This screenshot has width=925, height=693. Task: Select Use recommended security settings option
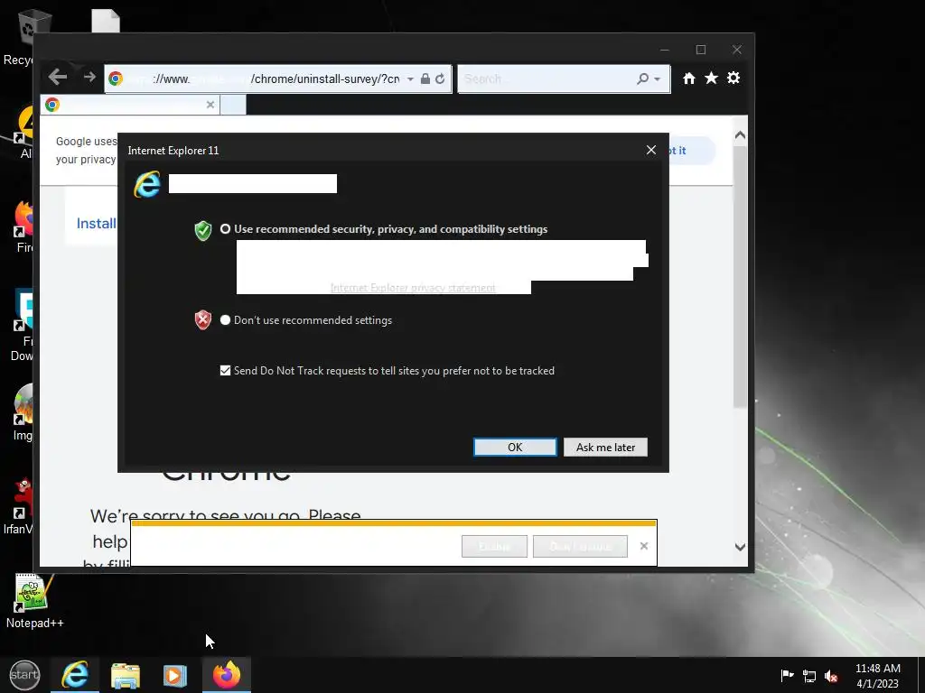(225, 228)
